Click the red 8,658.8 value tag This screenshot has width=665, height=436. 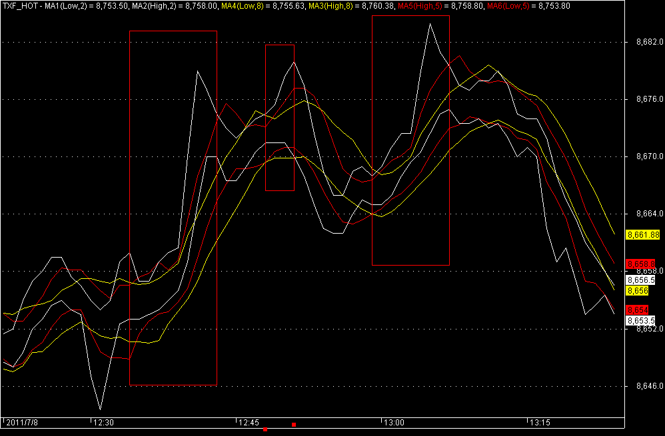pyautogui.click(x=641, y=264)
